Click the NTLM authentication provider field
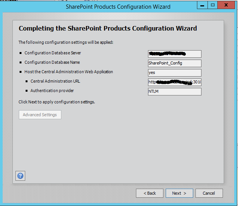The width and height of the screenshot is (238, 206). [x=175, y=92]
